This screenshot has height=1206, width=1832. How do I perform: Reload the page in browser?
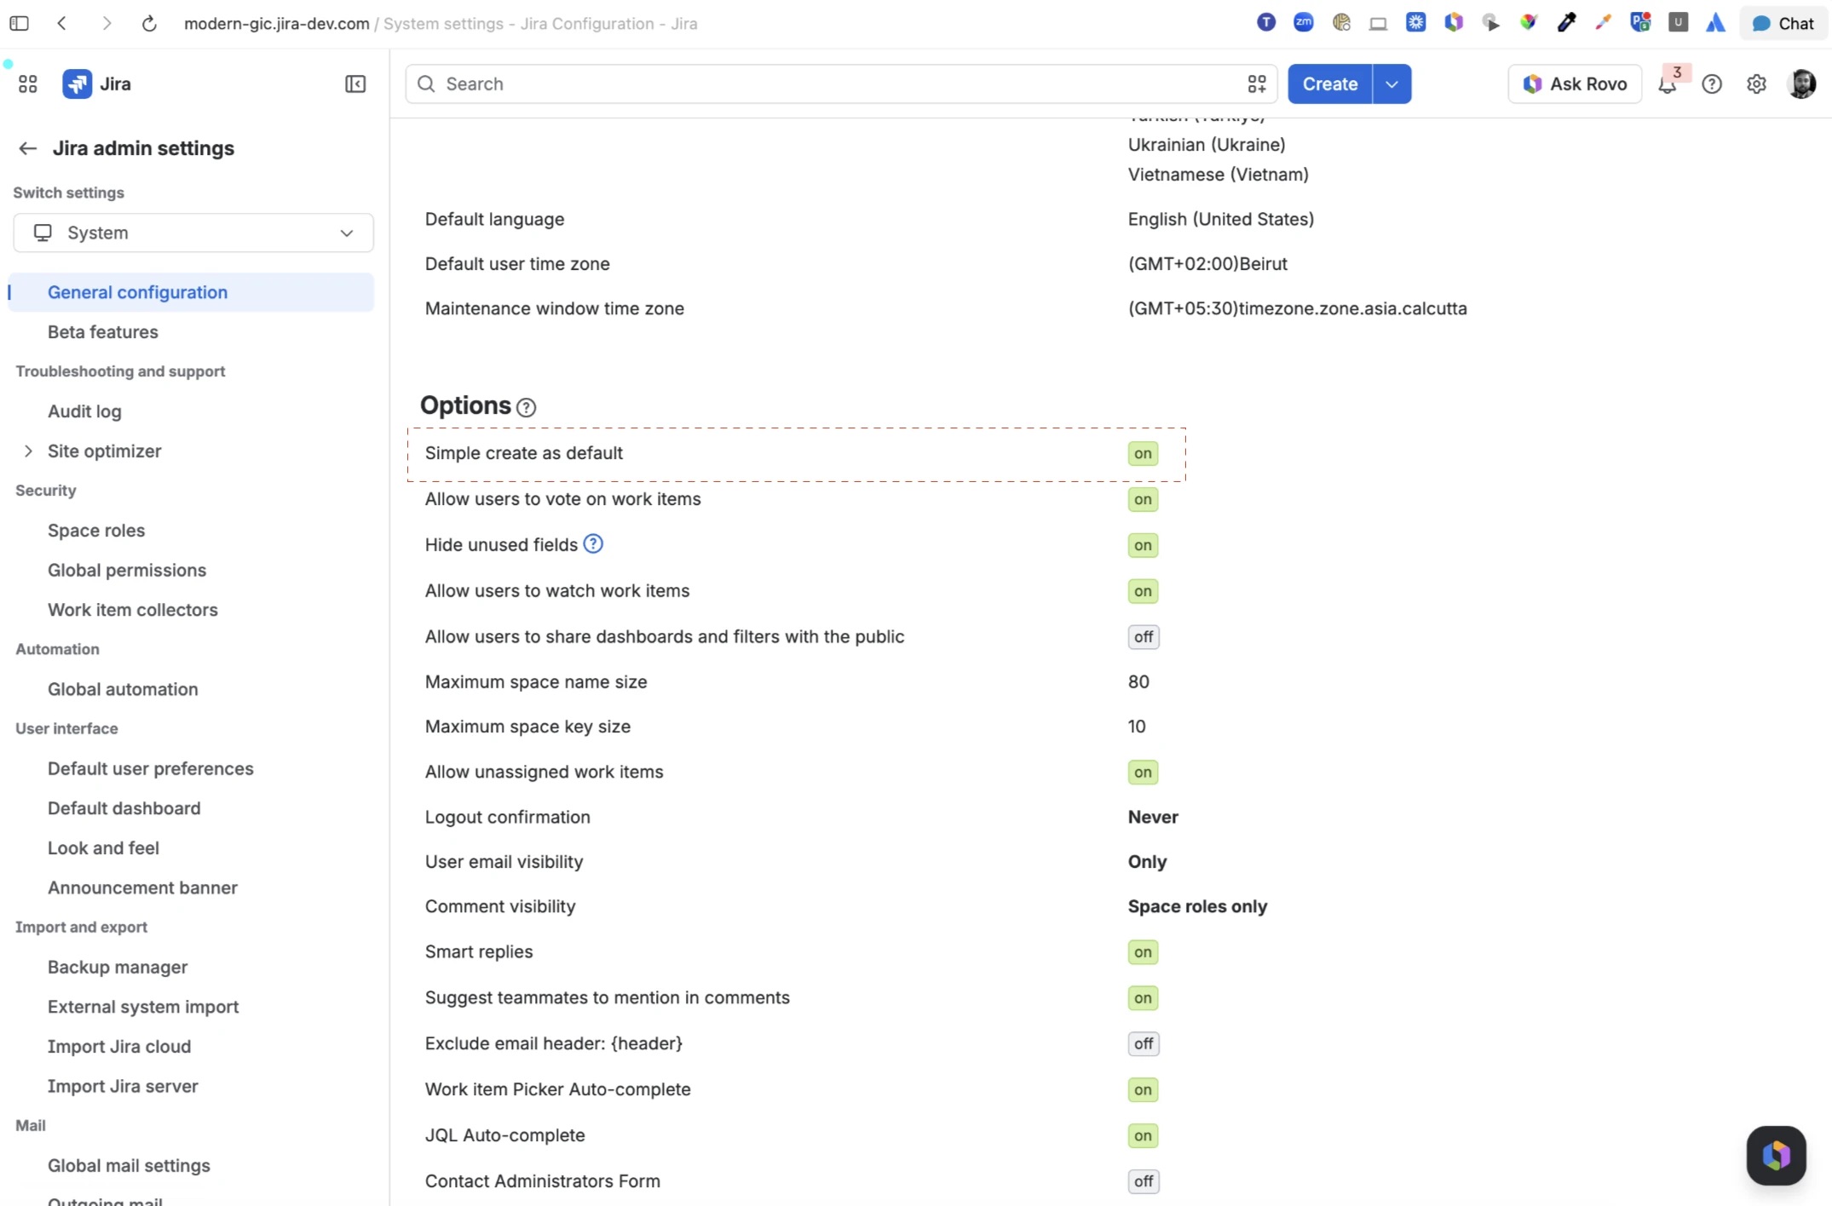149,24
